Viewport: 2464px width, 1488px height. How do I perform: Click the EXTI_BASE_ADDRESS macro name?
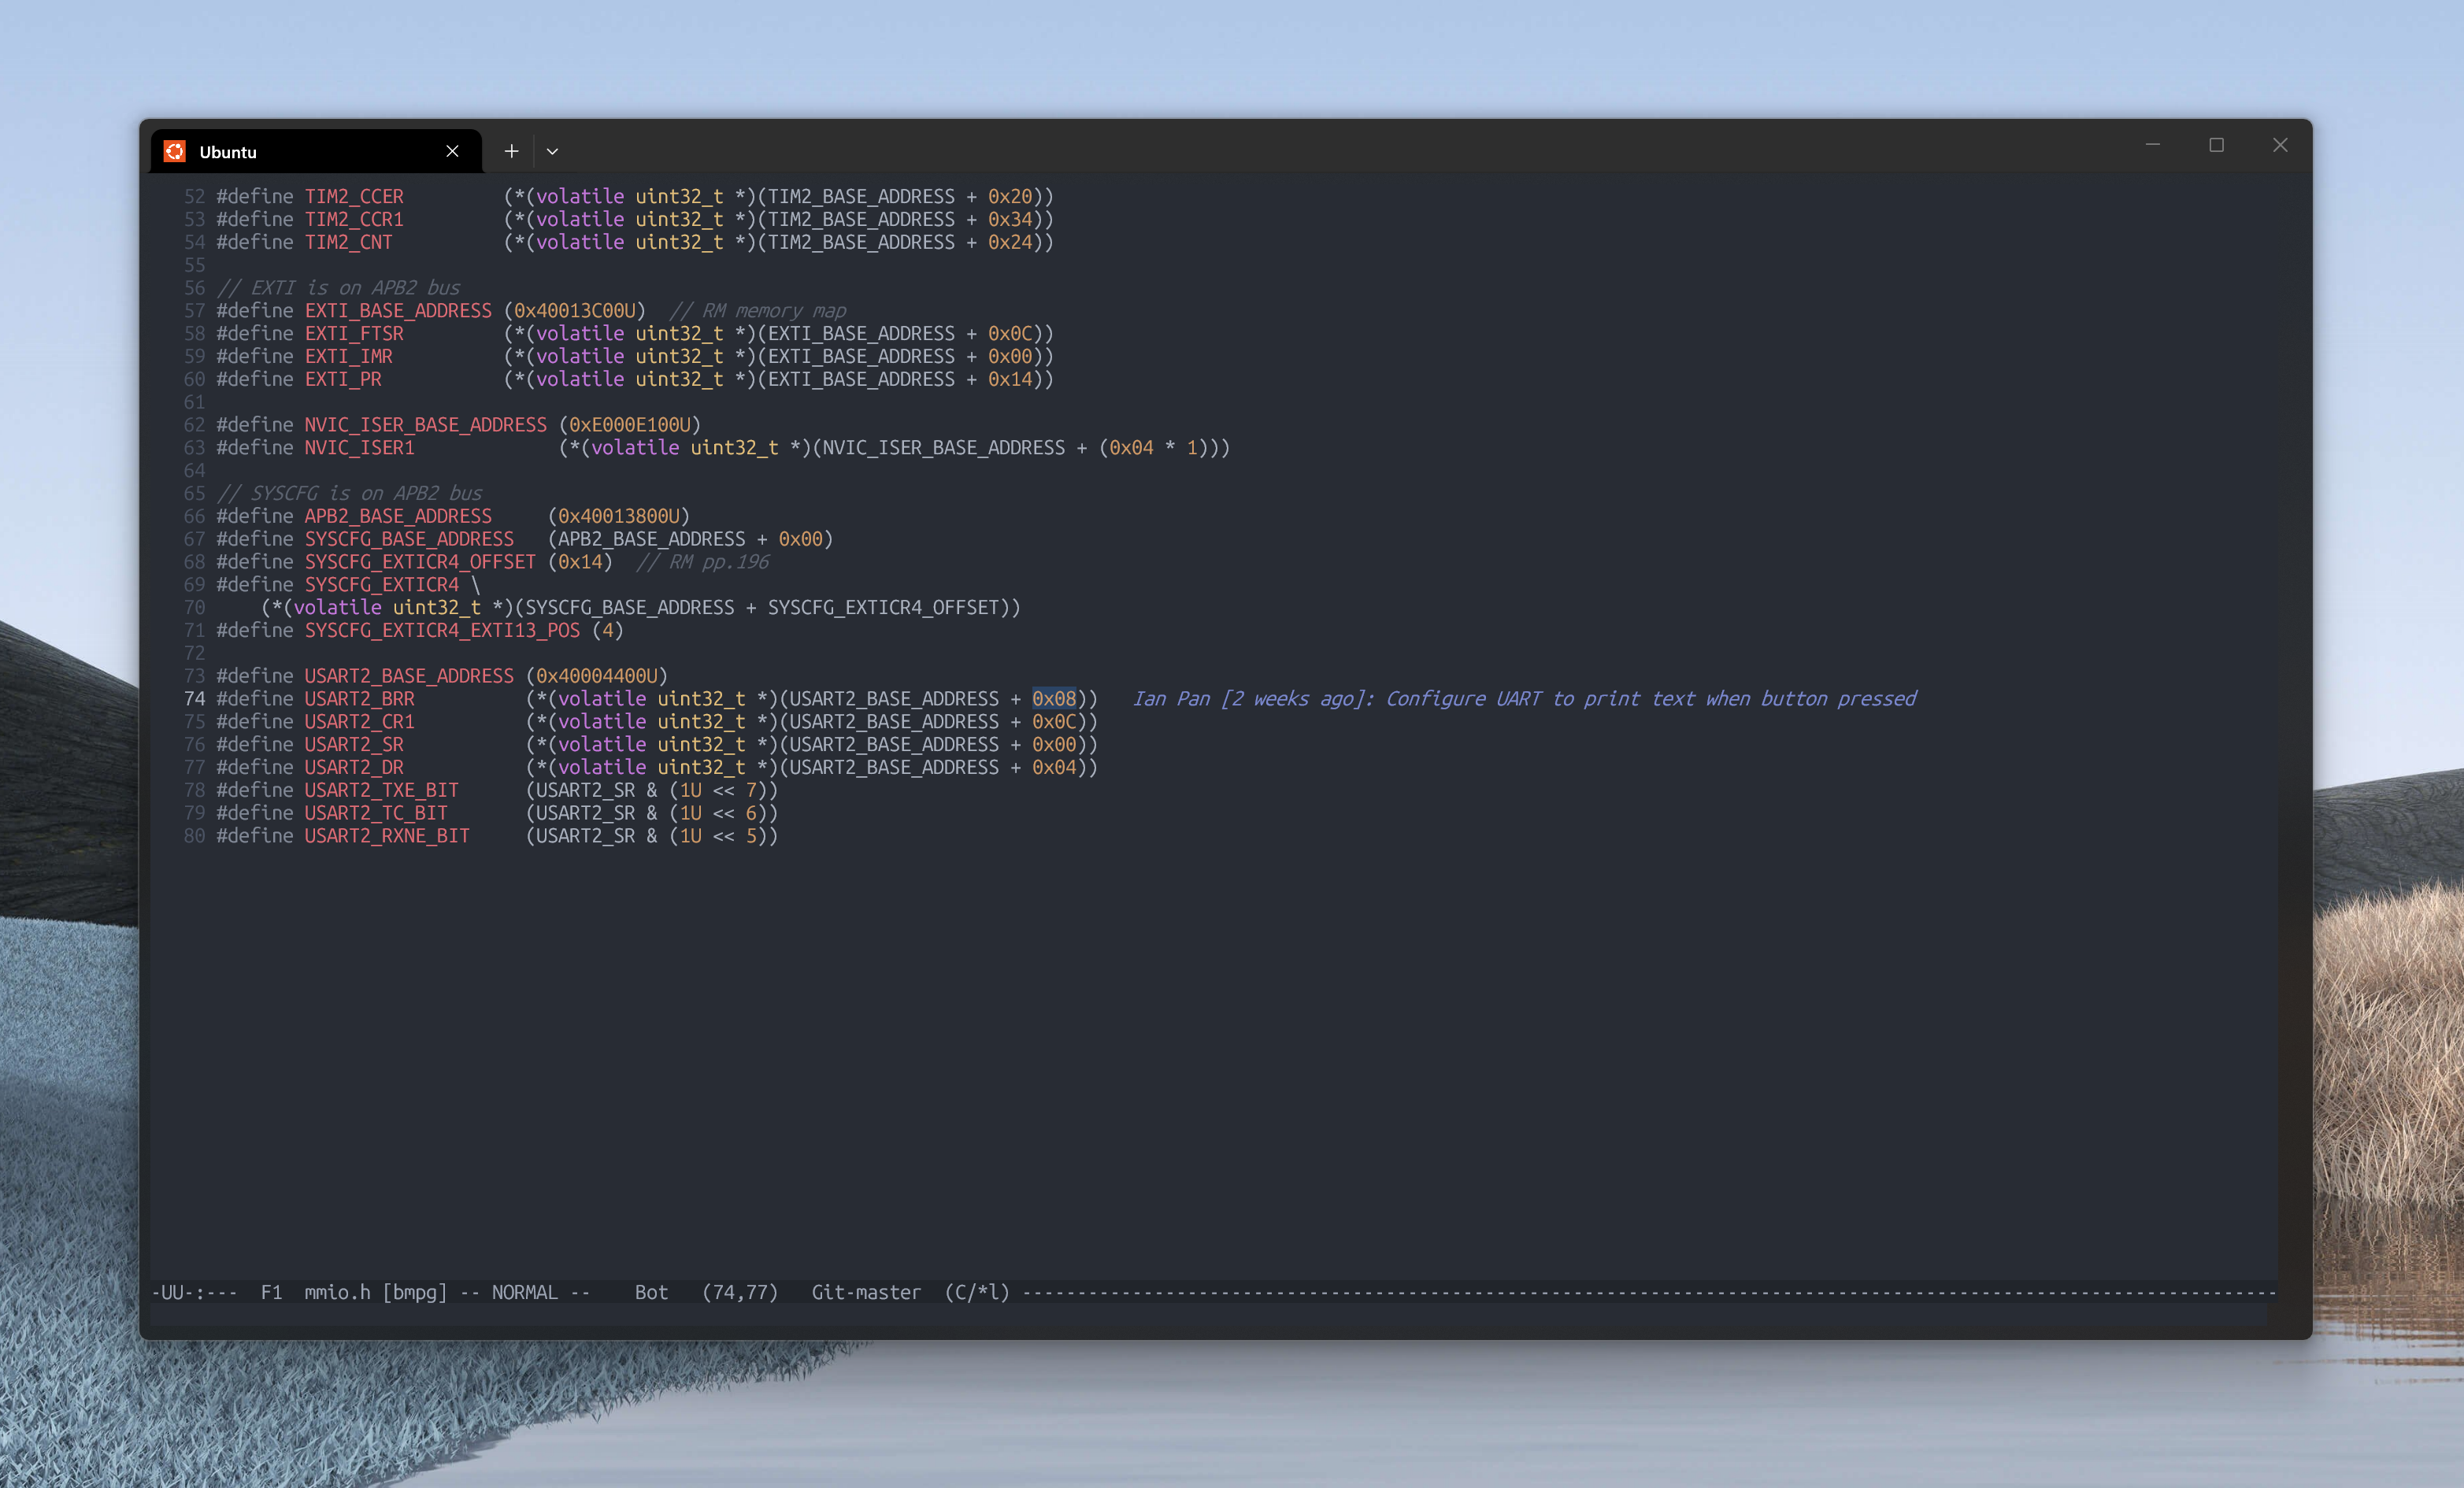pyautogui.click(x=398, y=311)
